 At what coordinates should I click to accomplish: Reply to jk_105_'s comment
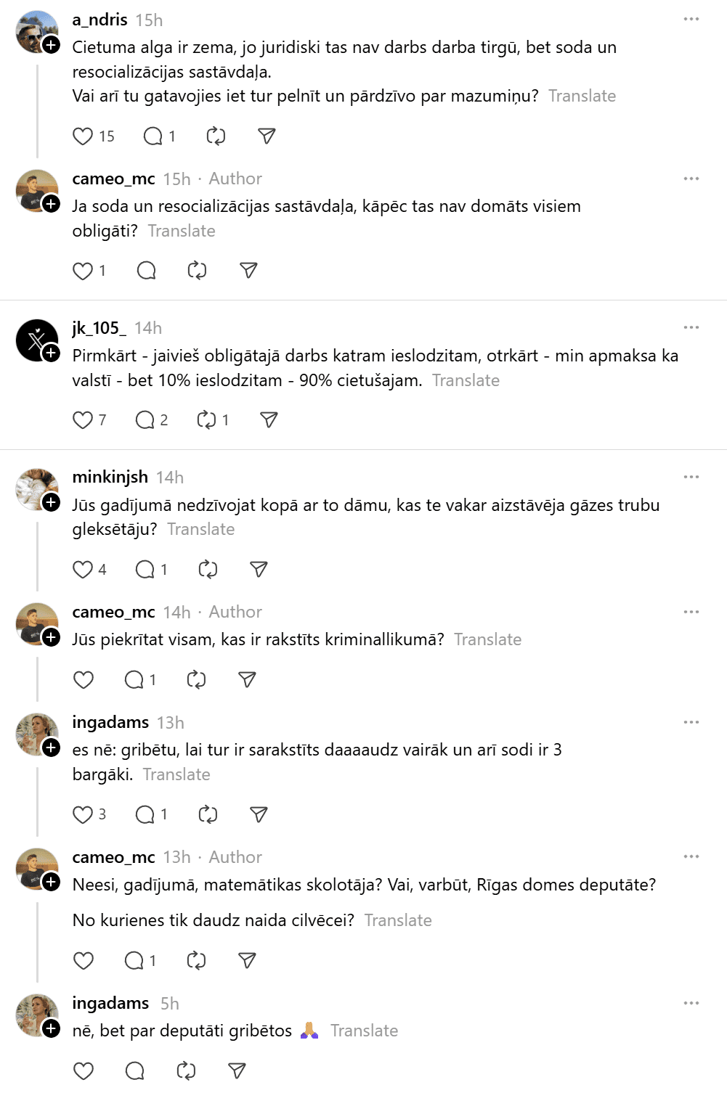[x=145, y=420]
